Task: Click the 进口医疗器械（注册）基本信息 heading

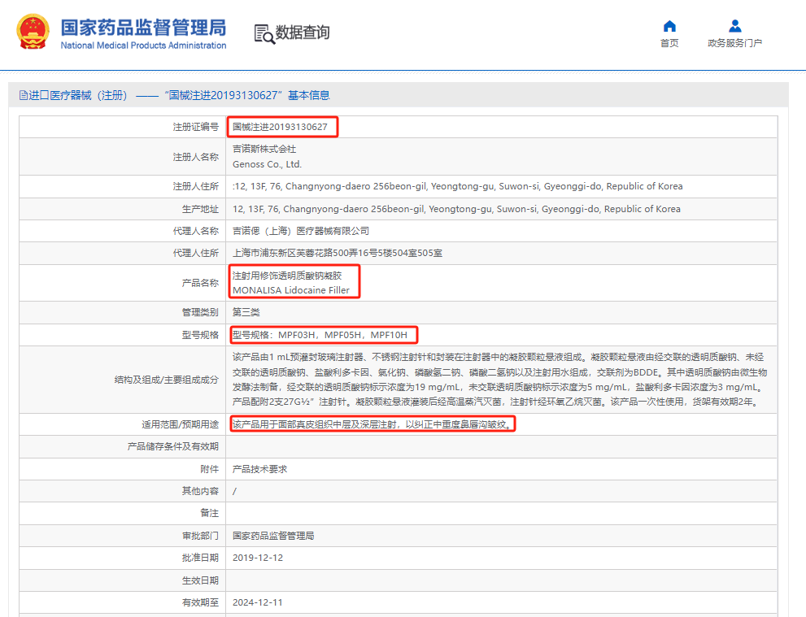Action: (x=179, y=96)
